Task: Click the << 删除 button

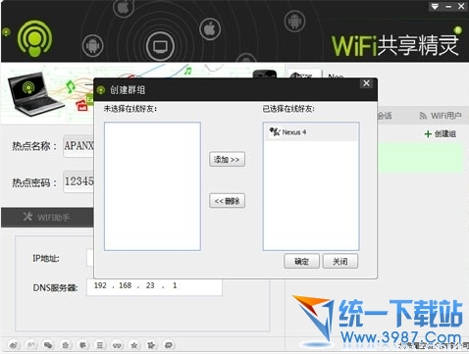Action: point(227,200)
